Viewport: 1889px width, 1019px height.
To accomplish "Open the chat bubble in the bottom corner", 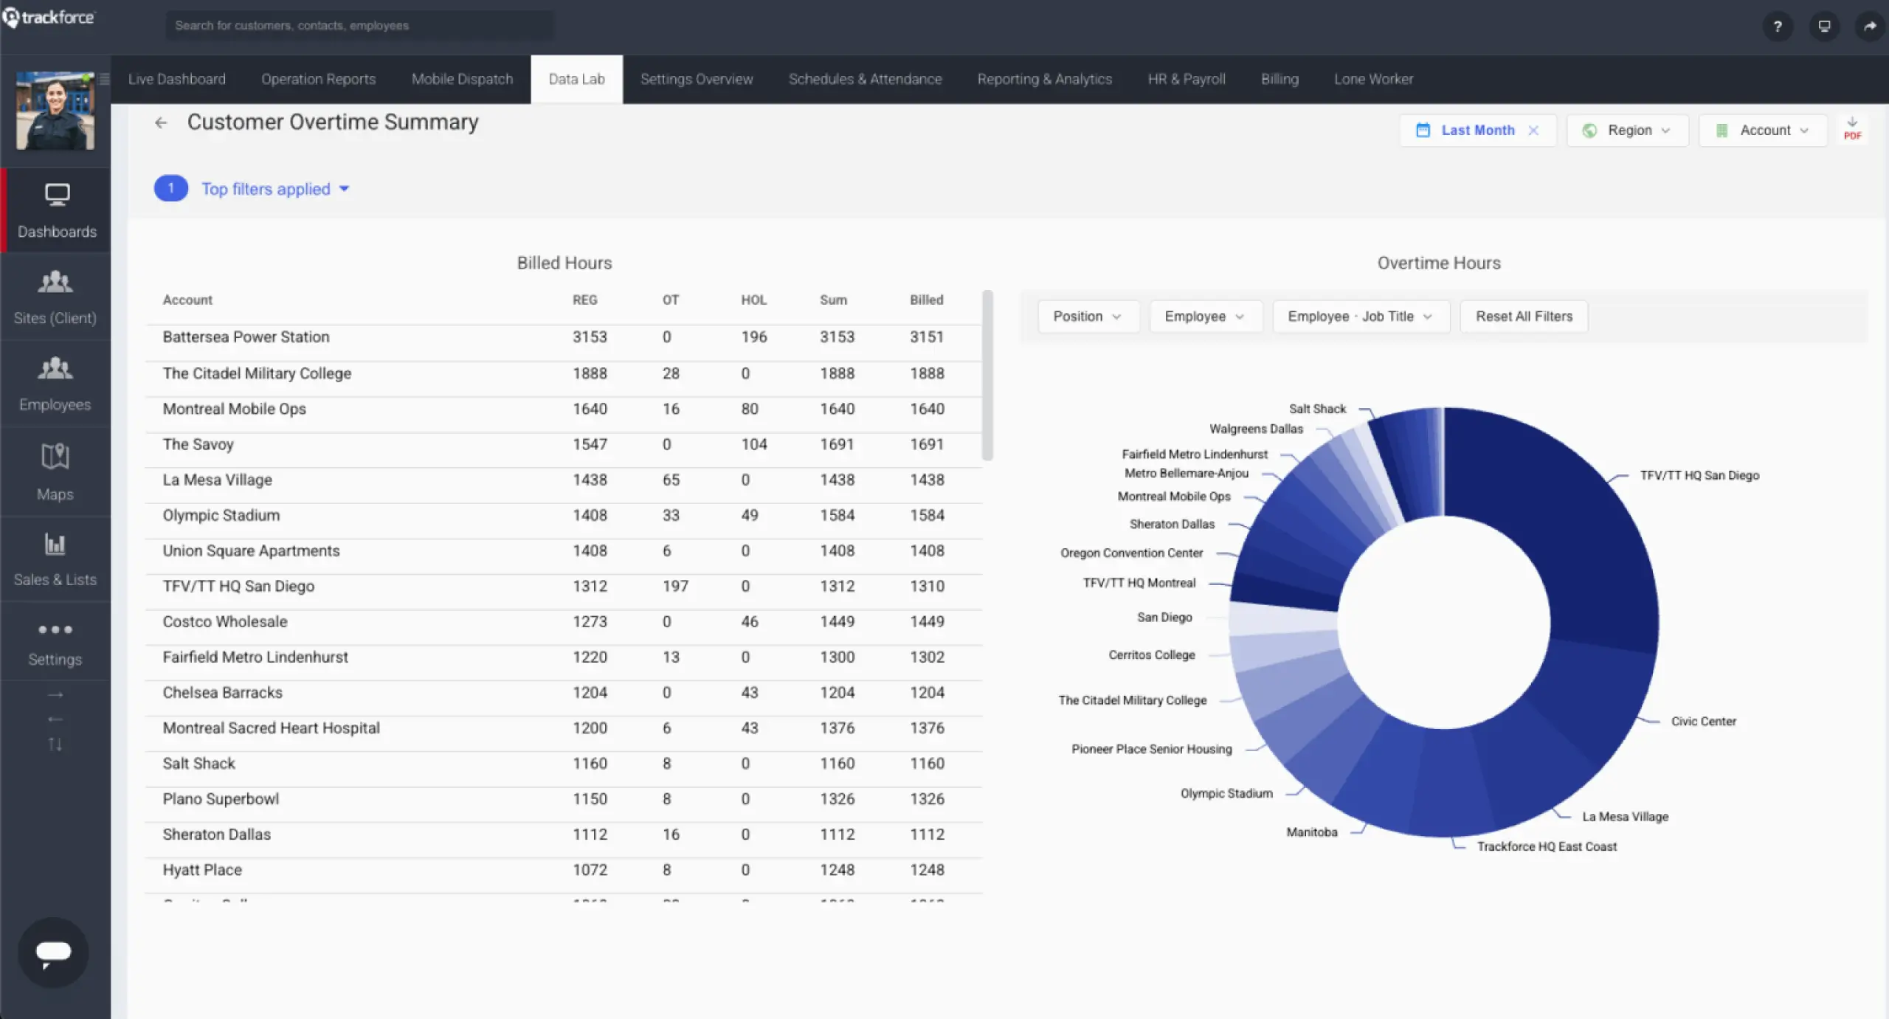I will [52, 952].
